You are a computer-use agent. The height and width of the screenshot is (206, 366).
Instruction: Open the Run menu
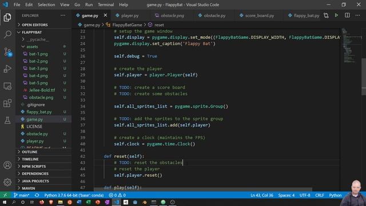89,5
